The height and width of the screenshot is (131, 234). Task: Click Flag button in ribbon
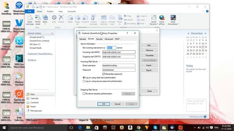pyautogui.click(x=128, y=16)
